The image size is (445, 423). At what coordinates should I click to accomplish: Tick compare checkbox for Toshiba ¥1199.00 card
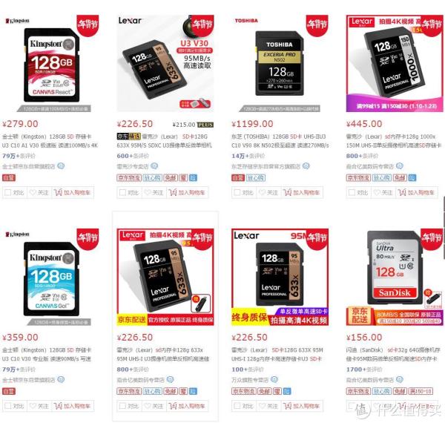pos(237,192)
